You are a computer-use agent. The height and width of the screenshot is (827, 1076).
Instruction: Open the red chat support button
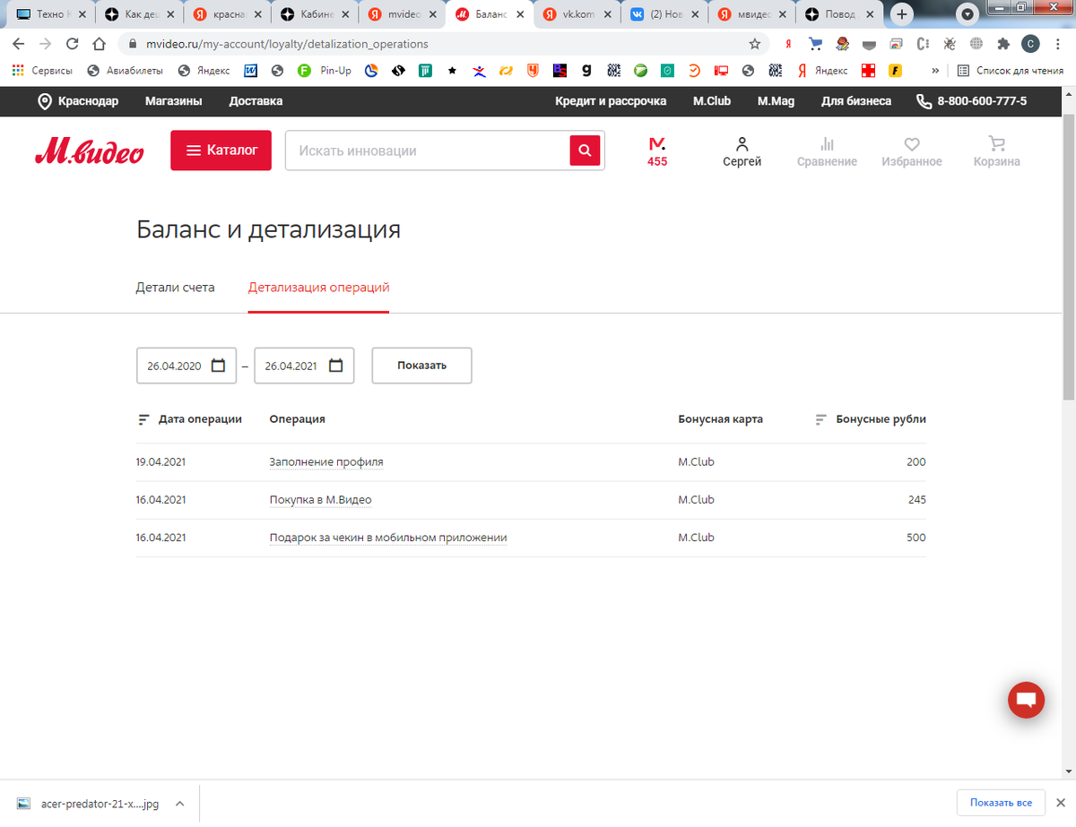pyautogui.click(x=1027, y=701)
